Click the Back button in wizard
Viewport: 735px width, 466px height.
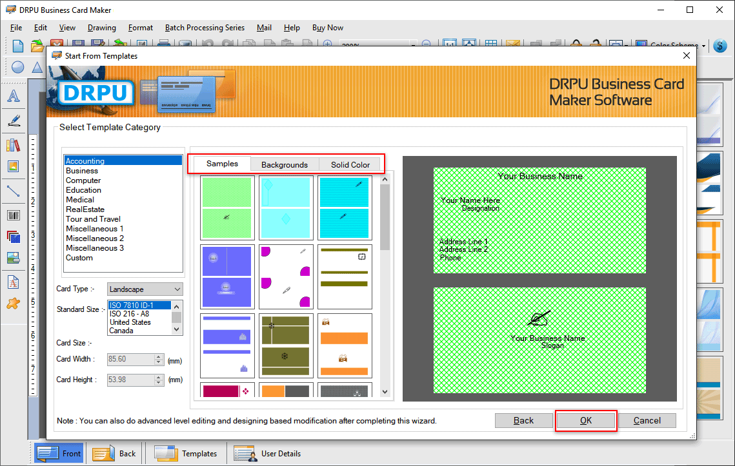[523, 421]
